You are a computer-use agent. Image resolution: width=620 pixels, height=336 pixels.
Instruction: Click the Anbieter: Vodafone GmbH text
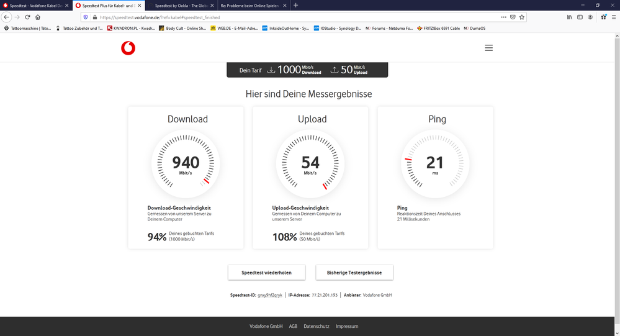tap(368, 295)
